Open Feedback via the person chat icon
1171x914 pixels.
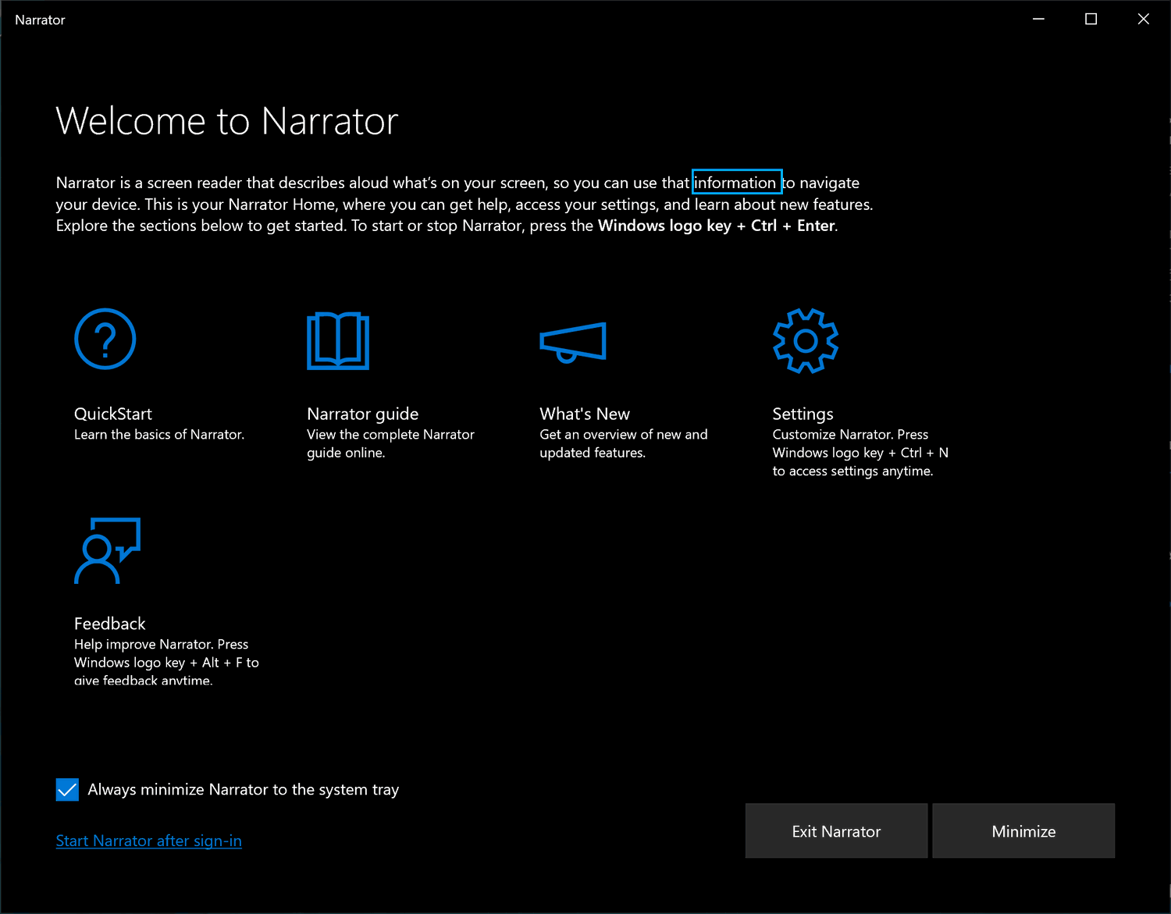tap(108, 550)
